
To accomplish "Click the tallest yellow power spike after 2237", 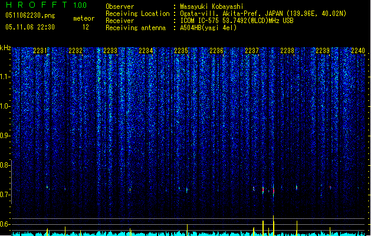I will pos(274,225).
